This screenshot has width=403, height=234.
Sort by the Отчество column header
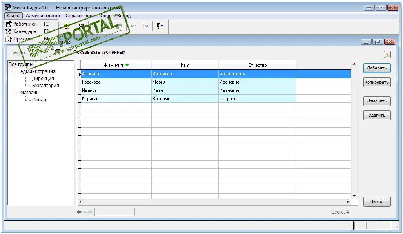tap(257, 65)
